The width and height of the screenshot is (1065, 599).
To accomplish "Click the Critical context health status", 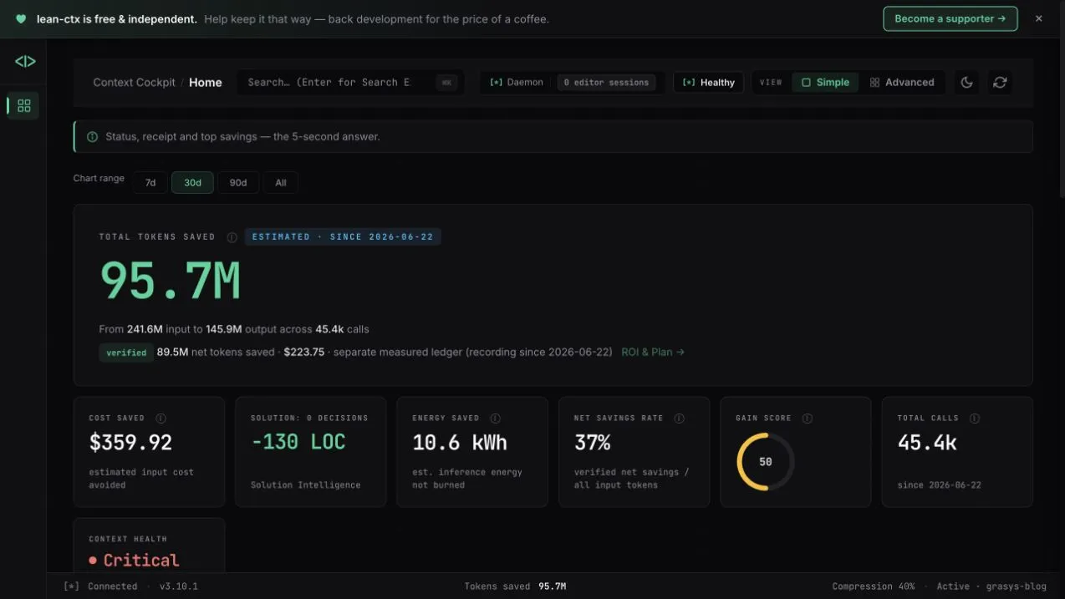I will click(134, 560).
